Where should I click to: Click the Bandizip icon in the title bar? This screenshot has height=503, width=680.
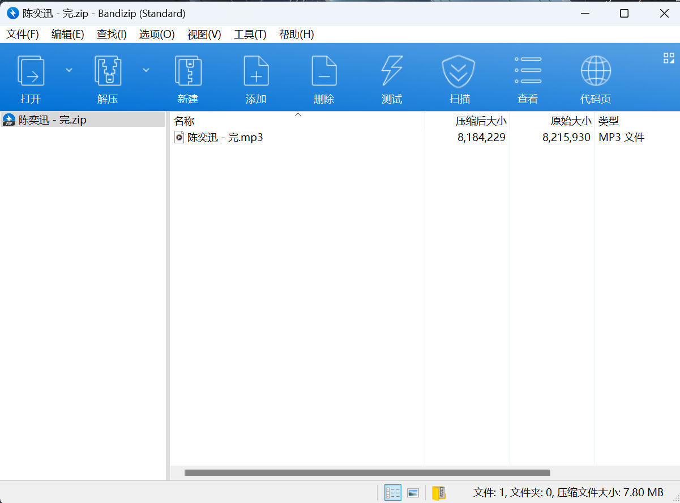(13, 13)
